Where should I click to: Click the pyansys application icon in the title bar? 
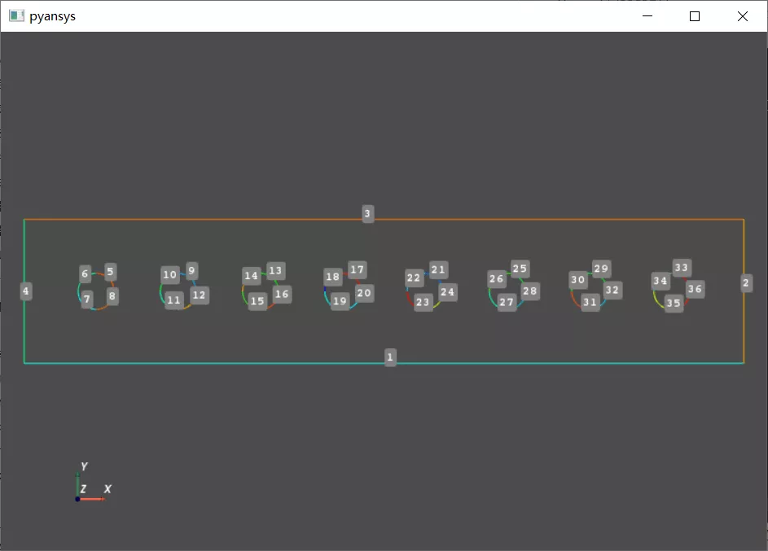coord(15,15)
